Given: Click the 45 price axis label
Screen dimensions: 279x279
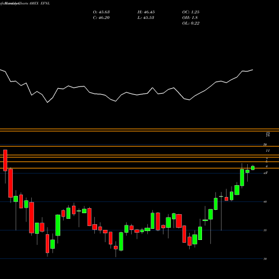Looking at the screenshot, I should (266, 173).
